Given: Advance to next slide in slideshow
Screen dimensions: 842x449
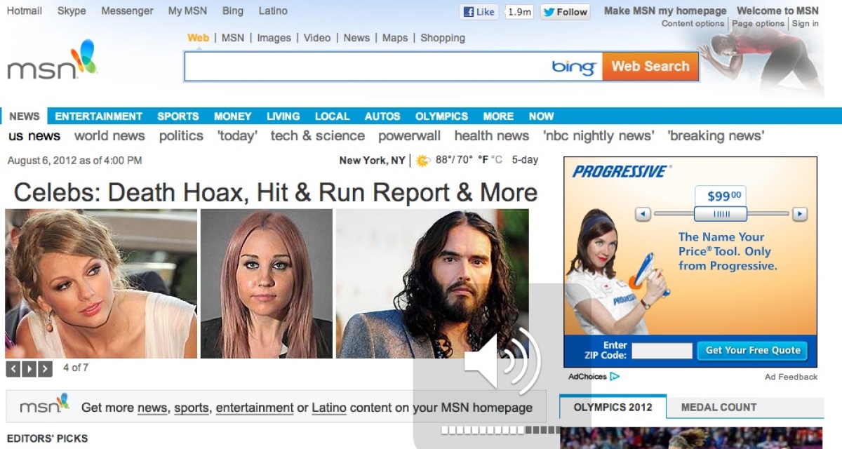Looking at the screenshot, I should 45,368.
